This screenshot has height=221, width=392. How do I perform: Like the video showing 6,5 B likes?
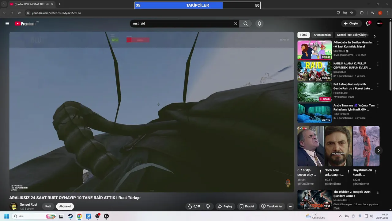(194, 206)
